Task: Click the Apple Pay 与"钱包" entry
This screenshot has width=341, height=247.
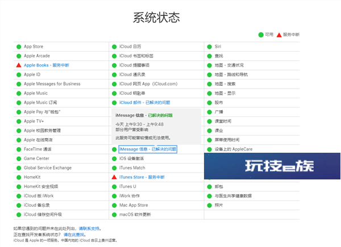Action: 42,112
